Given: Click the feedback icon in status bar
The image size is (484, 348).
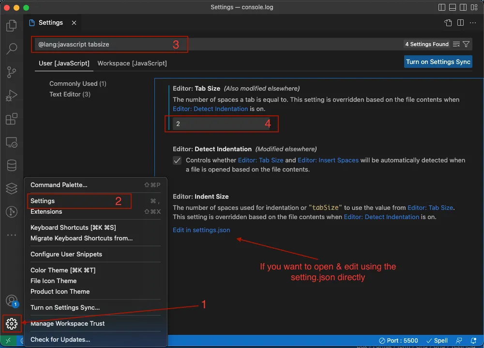Looking at the screenshot, I should coord(459,341).
